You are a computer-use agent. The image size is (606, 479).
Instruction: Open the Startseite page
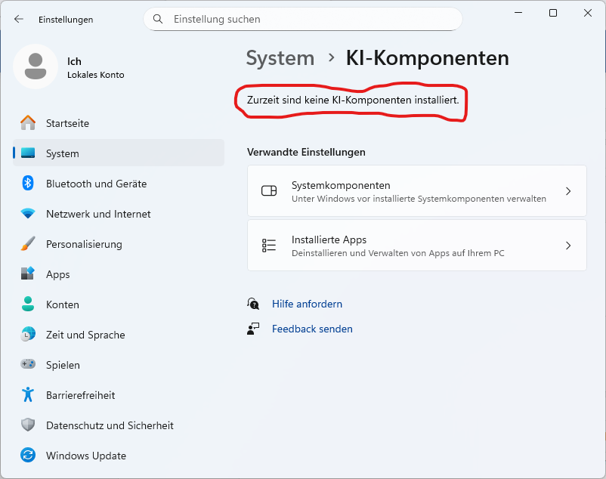click(x=119, y=123)
